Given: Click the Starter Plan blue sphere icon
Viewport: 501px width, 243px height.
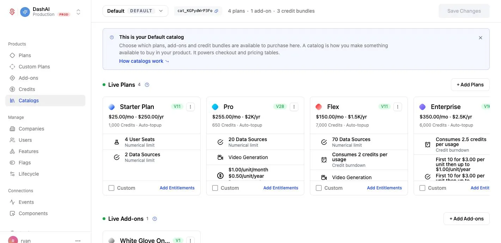Looking at the screenshot, I should click(x=111, y=107).
